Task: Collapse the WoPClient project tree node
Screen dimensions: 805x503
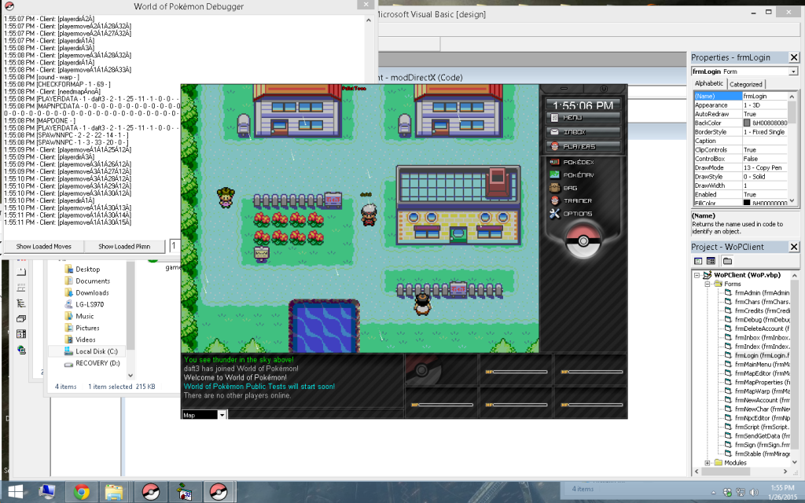Action: [697, 275]
